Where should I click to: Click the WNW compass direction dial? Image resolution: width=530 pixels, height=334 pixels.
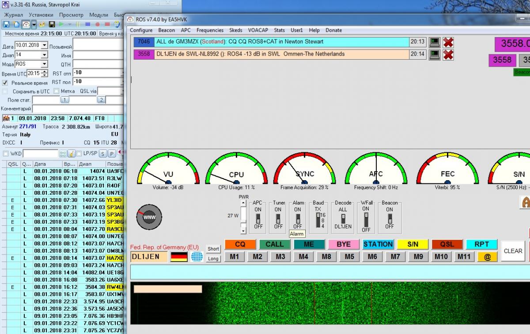click(x=149, y=217)
